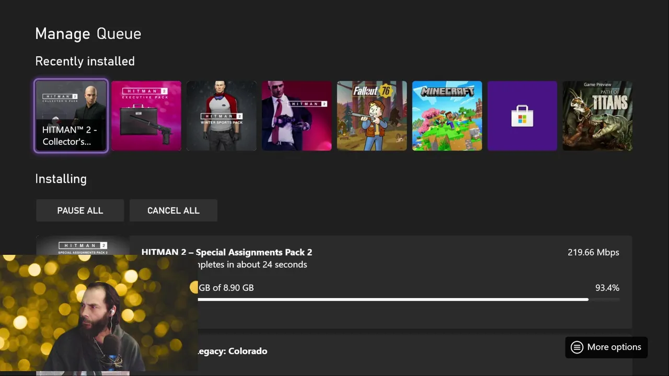Click the Manage Queue title
669x376 pixels.
coord(88,33)
